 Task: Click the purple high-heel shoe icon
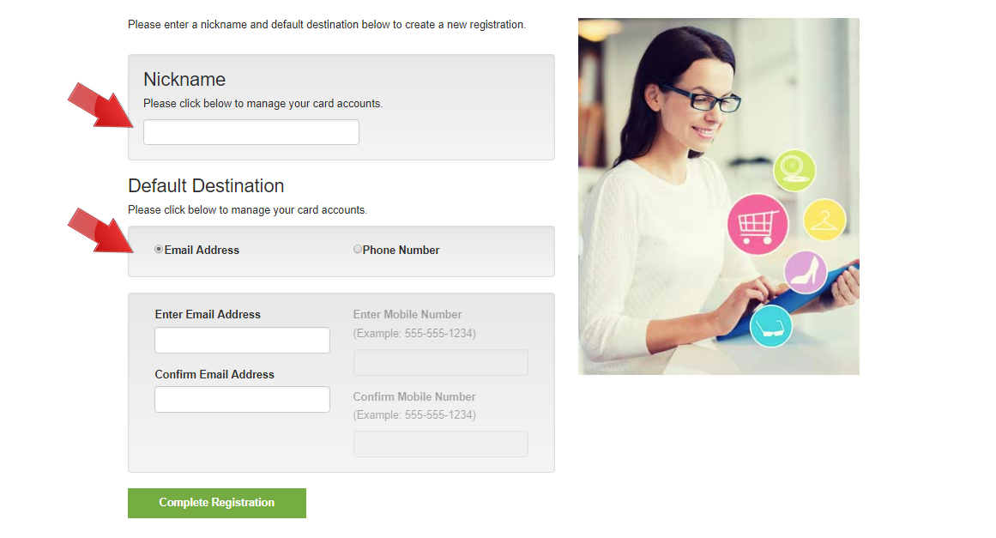[806, 272]
